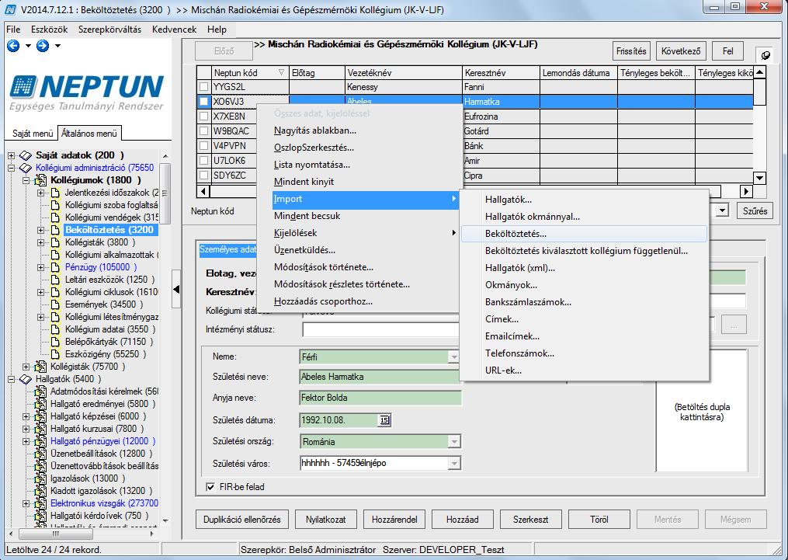Select Hallgatók okmánnyal... in Import submenu
The width and height of the screenshot is (788, 560).
tap(584, 217)
